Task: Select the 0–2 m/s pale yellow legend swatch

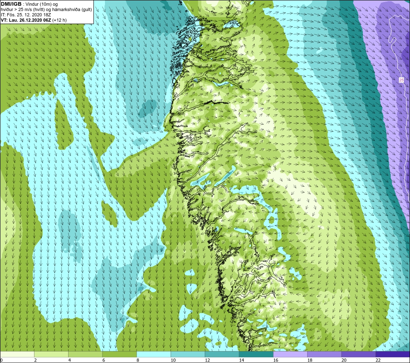Action: 17,354
